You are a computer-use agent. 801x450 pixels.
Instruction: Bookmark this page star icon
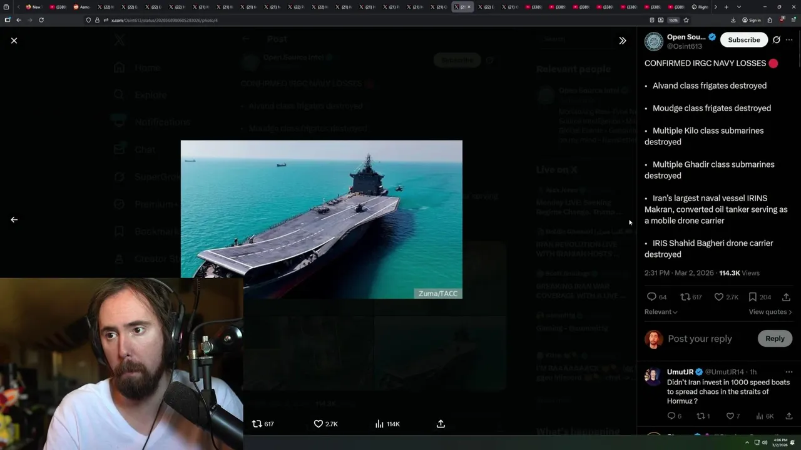[686, 20]
